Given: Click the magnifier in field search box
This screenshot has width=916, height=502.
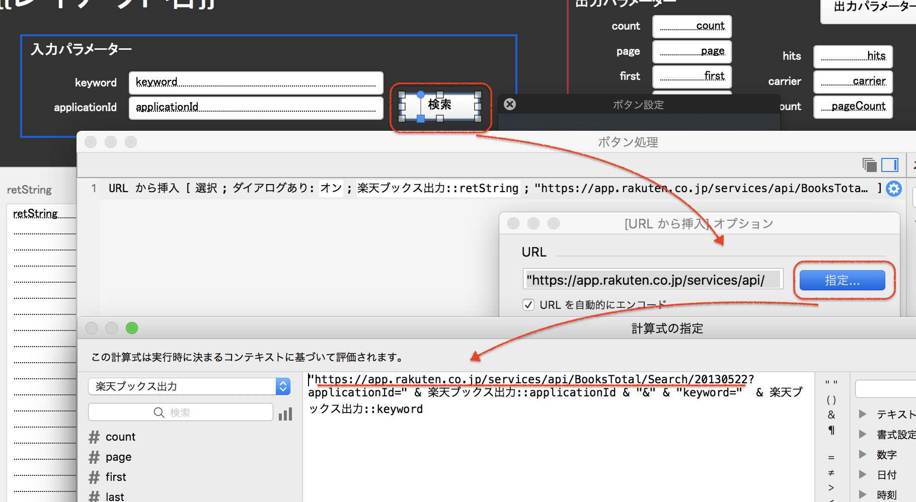Looking at the screenshot, I should [159, 412].
